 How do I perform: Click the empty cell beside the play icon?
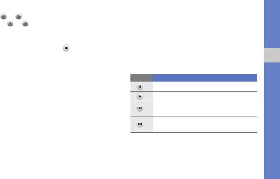205,96
